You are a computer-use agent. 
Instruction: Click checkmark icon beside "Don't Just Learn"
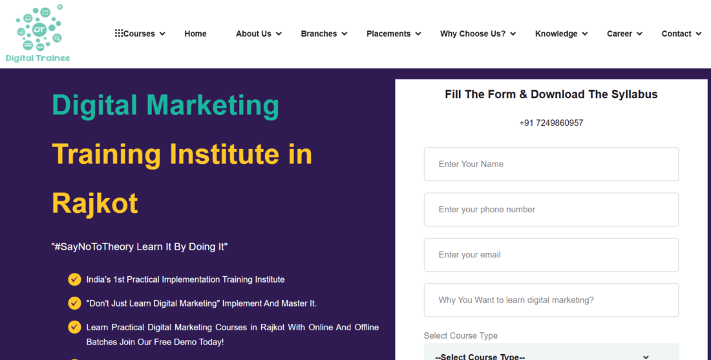[x=74, y=303]
